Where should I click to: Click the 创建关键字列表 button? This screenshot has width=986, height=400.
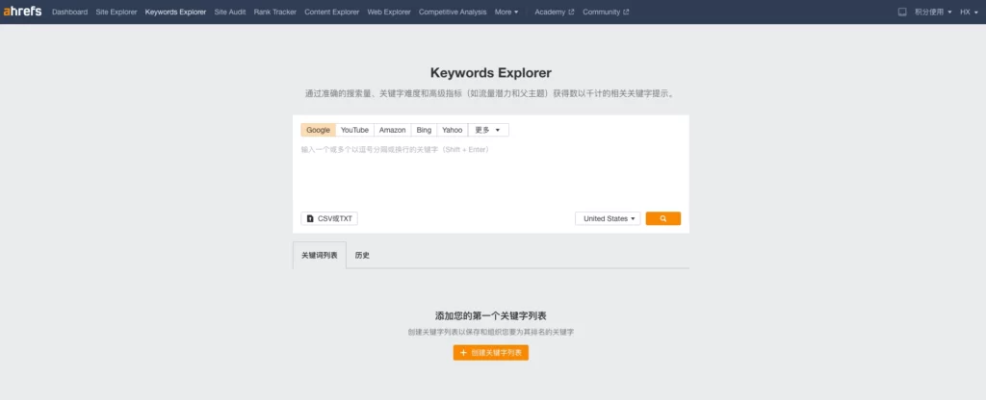click(x=490, y=353)
